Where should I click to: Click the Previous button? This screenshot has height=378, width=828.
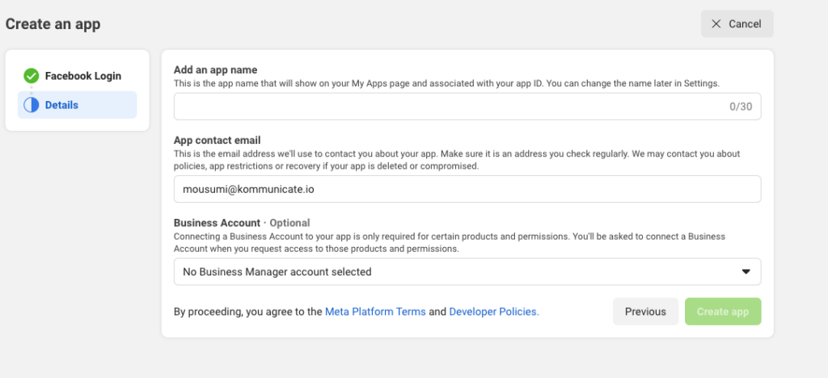645,312
